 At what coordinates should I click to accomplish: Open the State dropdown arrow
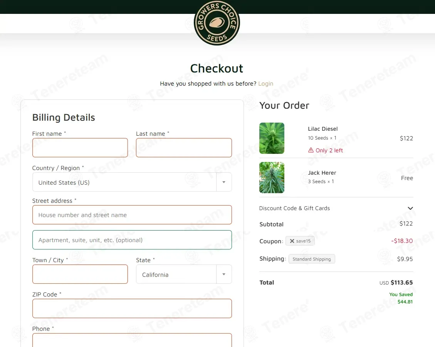click(224, 274)
